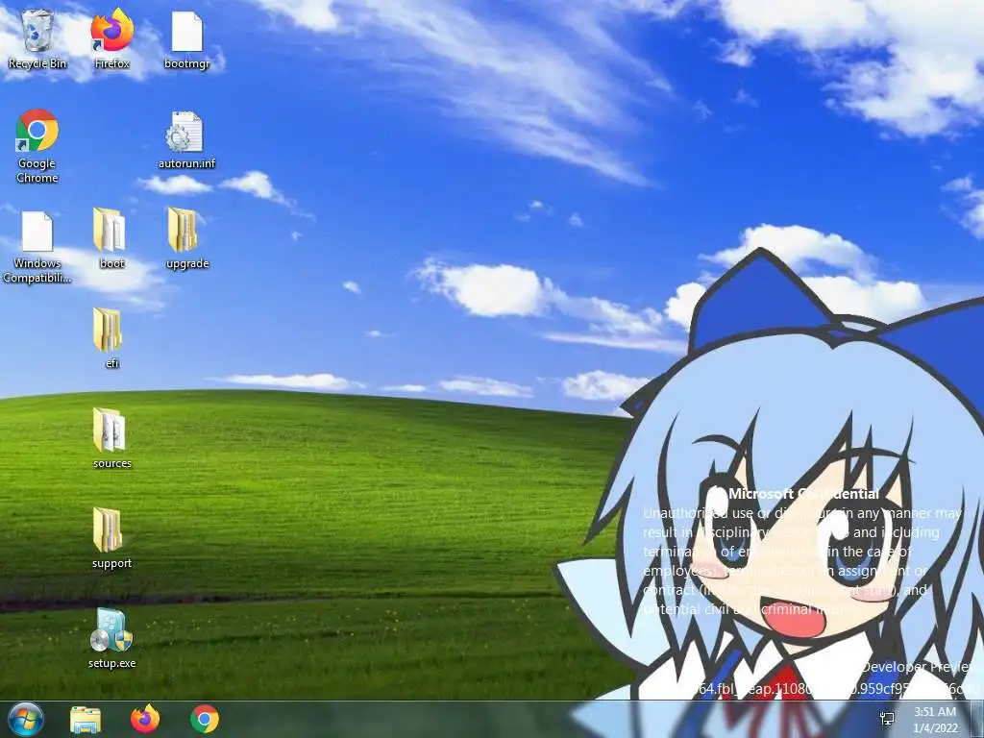Select the support folder on desktop
Screen dimensions: 984x738
coord(111,538)
